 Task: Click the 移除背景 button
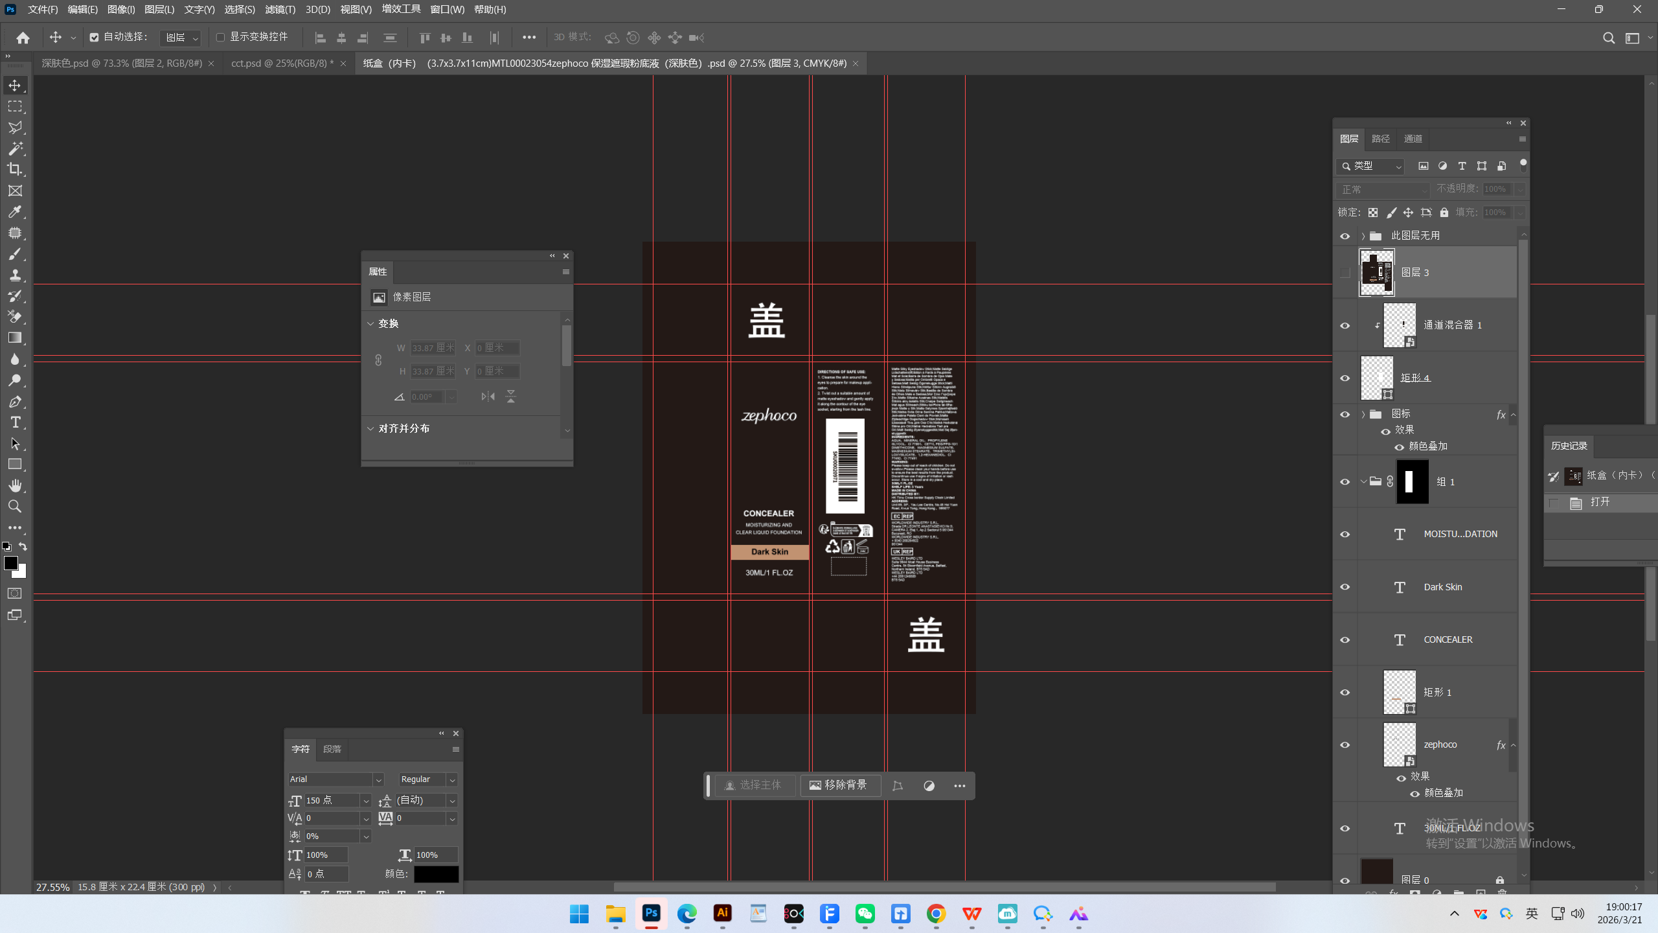[x=839, y=785]
